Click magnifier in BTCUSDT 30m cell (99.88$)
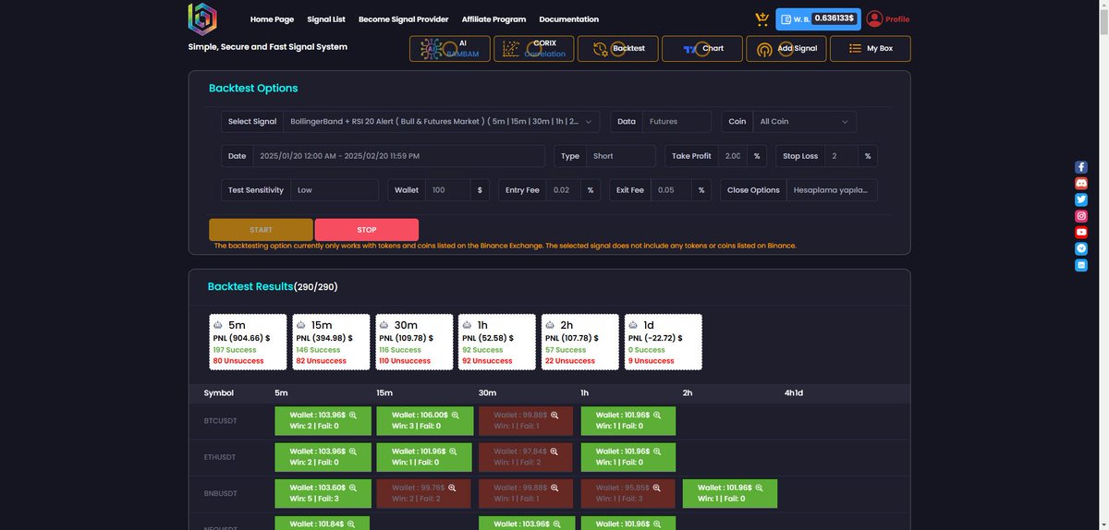The image size is (1109, 530). tap(554, 416)
